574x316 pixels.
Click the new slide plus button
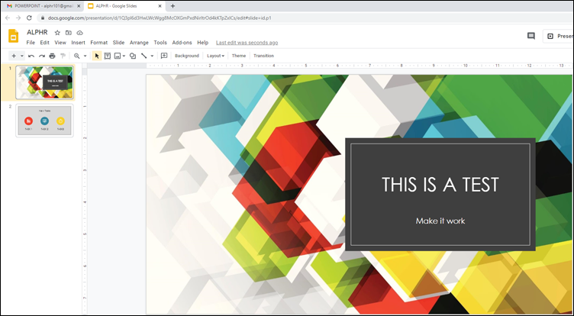click(x=14, y=56)
